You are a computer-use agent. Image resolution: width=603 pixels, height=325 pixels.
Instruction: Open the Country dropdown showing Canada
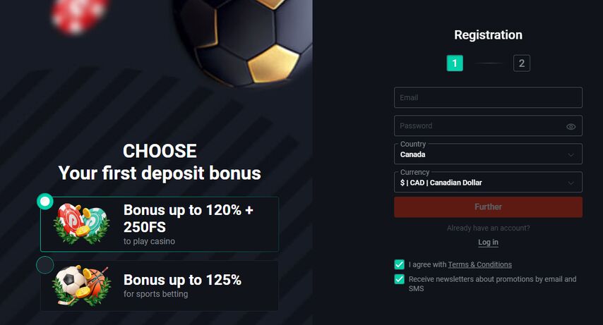click(488, 154)
